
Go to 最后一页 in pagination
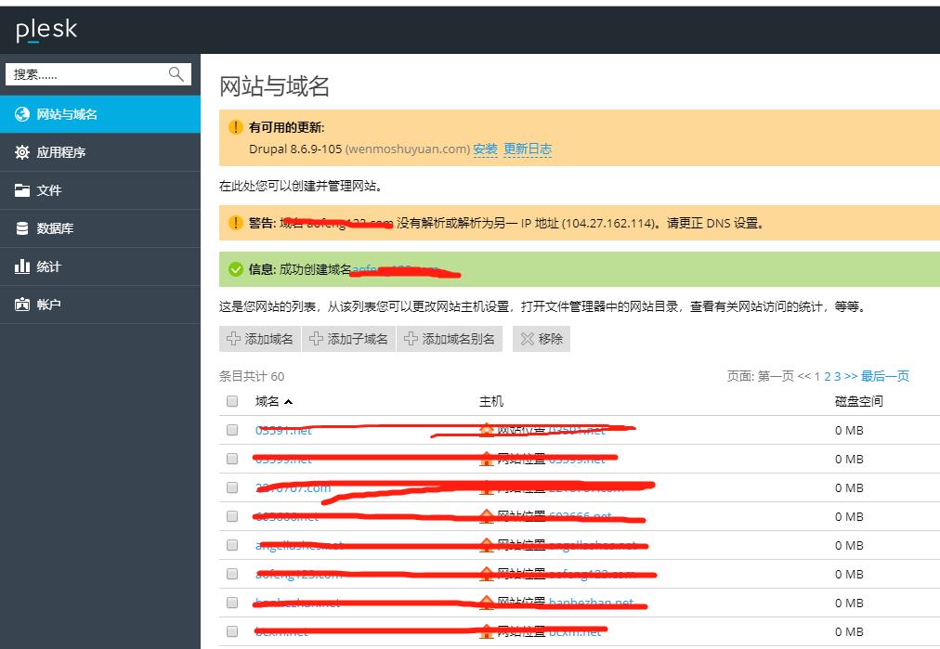click(x=884, y=376)
